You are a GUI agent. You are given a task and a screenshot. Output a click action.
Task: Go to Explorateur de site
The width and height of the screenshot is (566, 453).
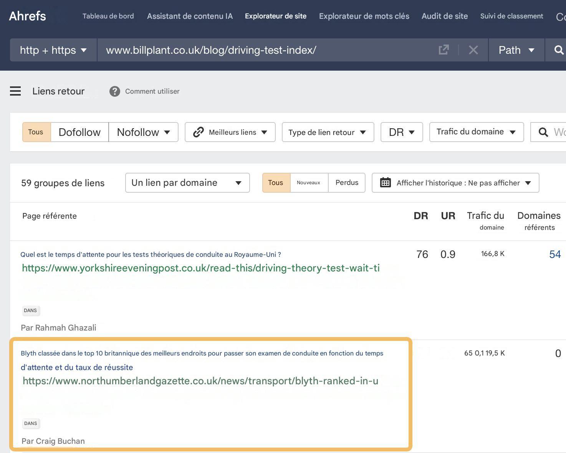pyautogui.click(x=276, y=16)
